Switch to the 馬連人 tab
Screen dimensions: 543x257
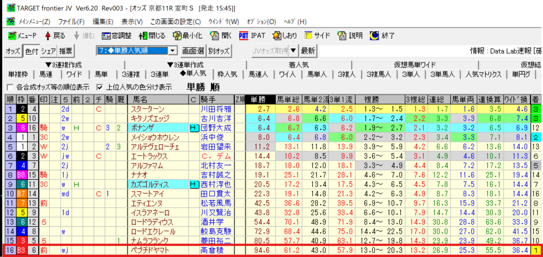click(x=258, y=74)
